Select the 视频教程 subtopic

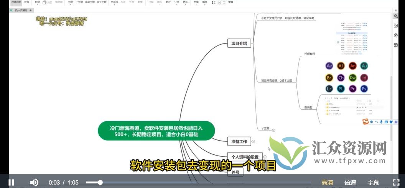click(310, 54)
